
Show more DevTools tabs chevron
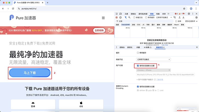click(168, 14)
